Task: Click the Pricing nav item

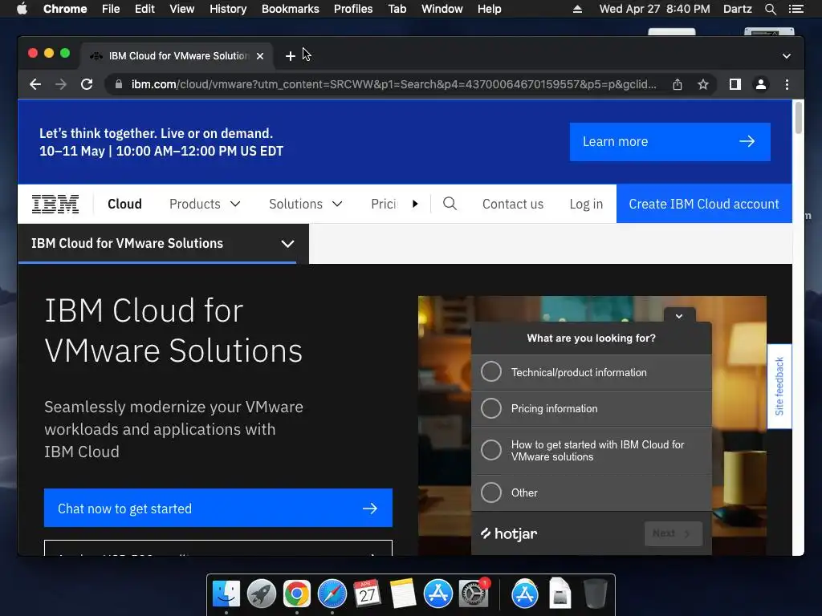Action: coord(385,204)
